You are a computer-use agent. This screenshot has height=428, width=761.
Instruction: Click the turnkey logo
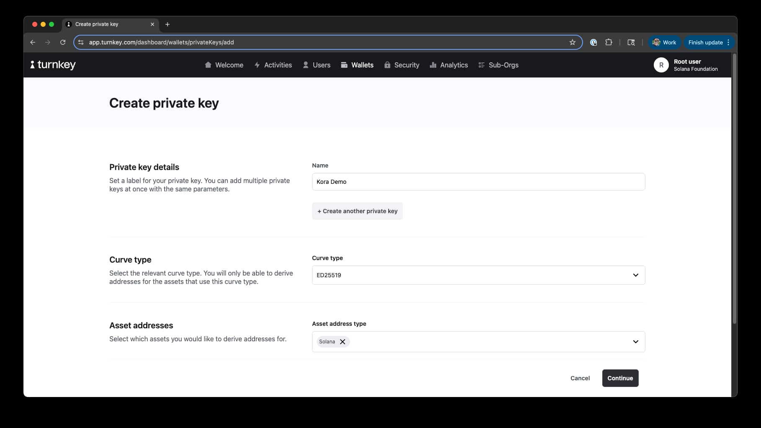coord(53,65)
